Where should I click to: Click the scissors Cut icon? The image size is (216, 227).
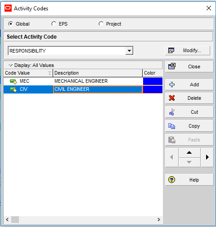pos(172,112)
